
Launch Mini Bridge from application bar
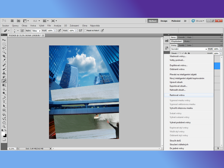pyautogui.click(x=18, y=21)
